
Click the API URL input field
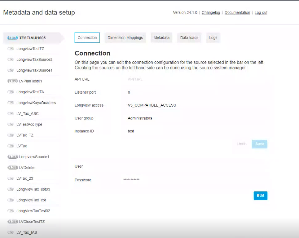click(186, 79)
